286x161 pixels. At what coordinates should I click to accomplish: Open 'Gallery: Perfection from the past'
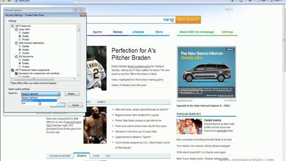click(129, 85)
